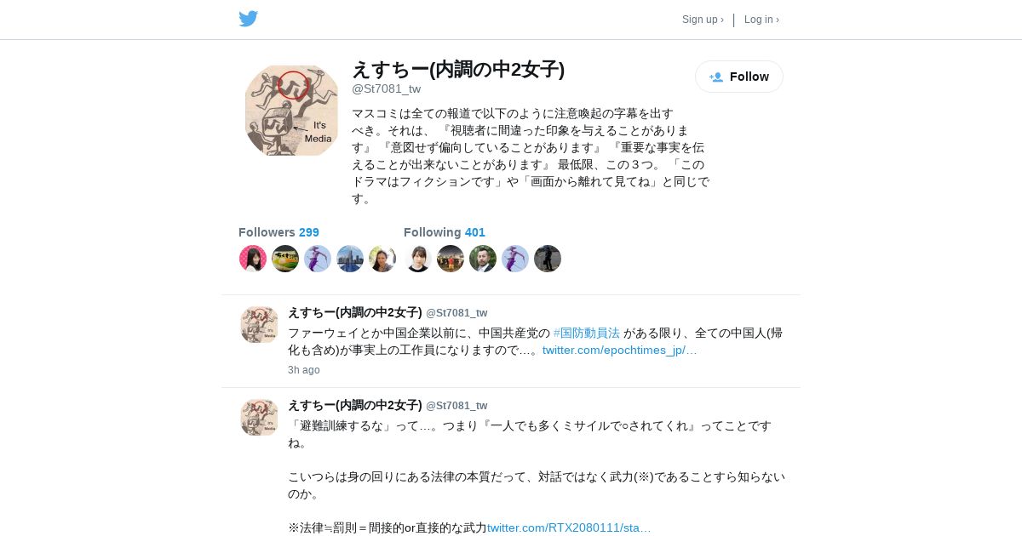
Task: Open the twitter.com/RTX2080111 link
Action: click(x=569, y=527)
